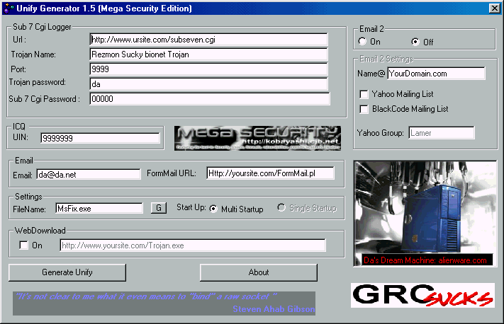This screenshot has height=324, width=504.
Task: Tick the BlackCode Mailing List checkbox
Action: coord(364,109)
